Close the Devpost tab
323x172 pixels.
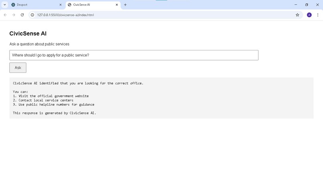61,5
